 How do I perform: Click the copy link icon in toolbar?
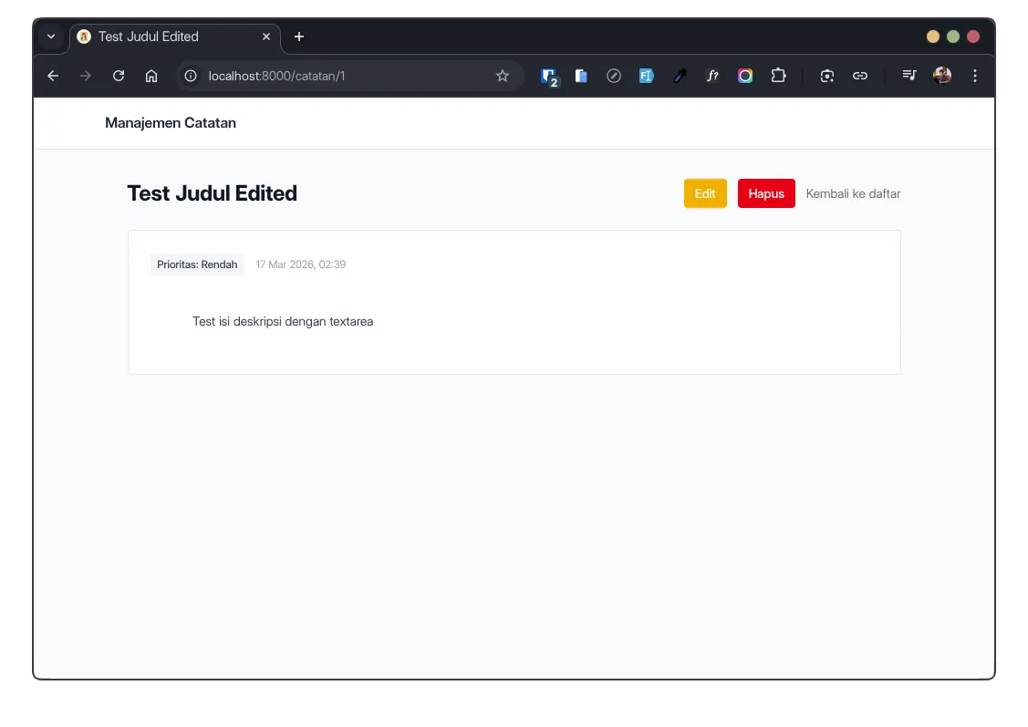859,76
